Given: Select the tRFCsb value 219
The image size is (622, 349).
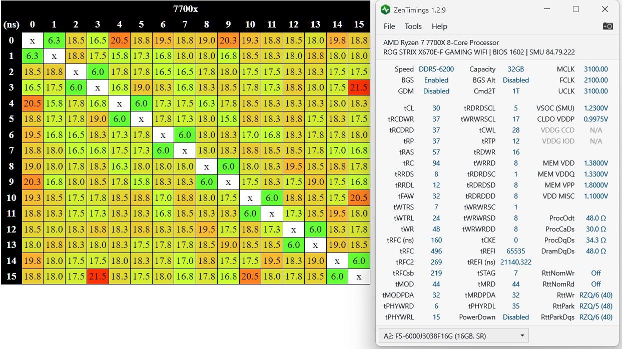Looking at the screenshot, I should click(x=436, y=273).
